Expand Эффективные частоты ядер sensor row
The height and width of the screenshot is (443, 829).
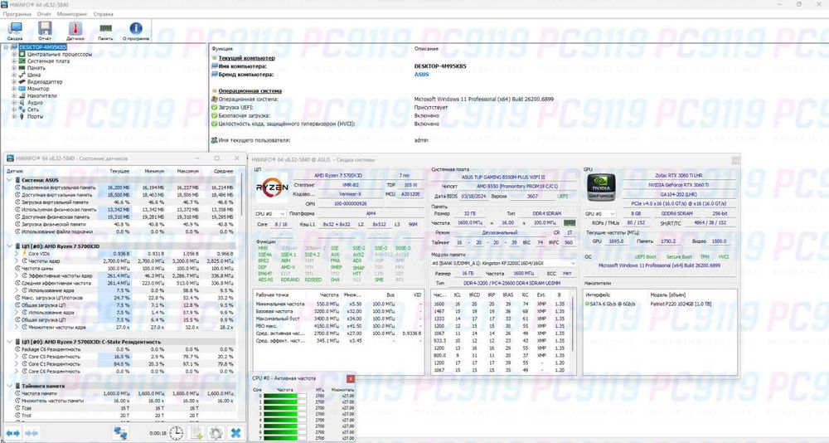17,275
